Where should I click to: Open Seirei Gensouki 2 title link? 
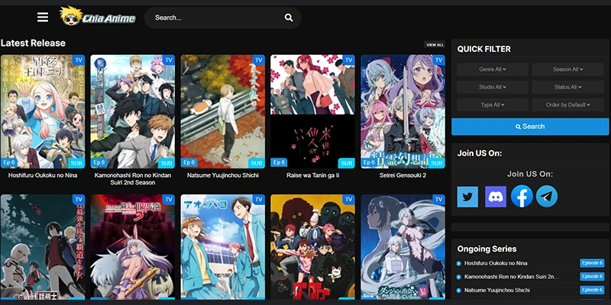(402, 175)
